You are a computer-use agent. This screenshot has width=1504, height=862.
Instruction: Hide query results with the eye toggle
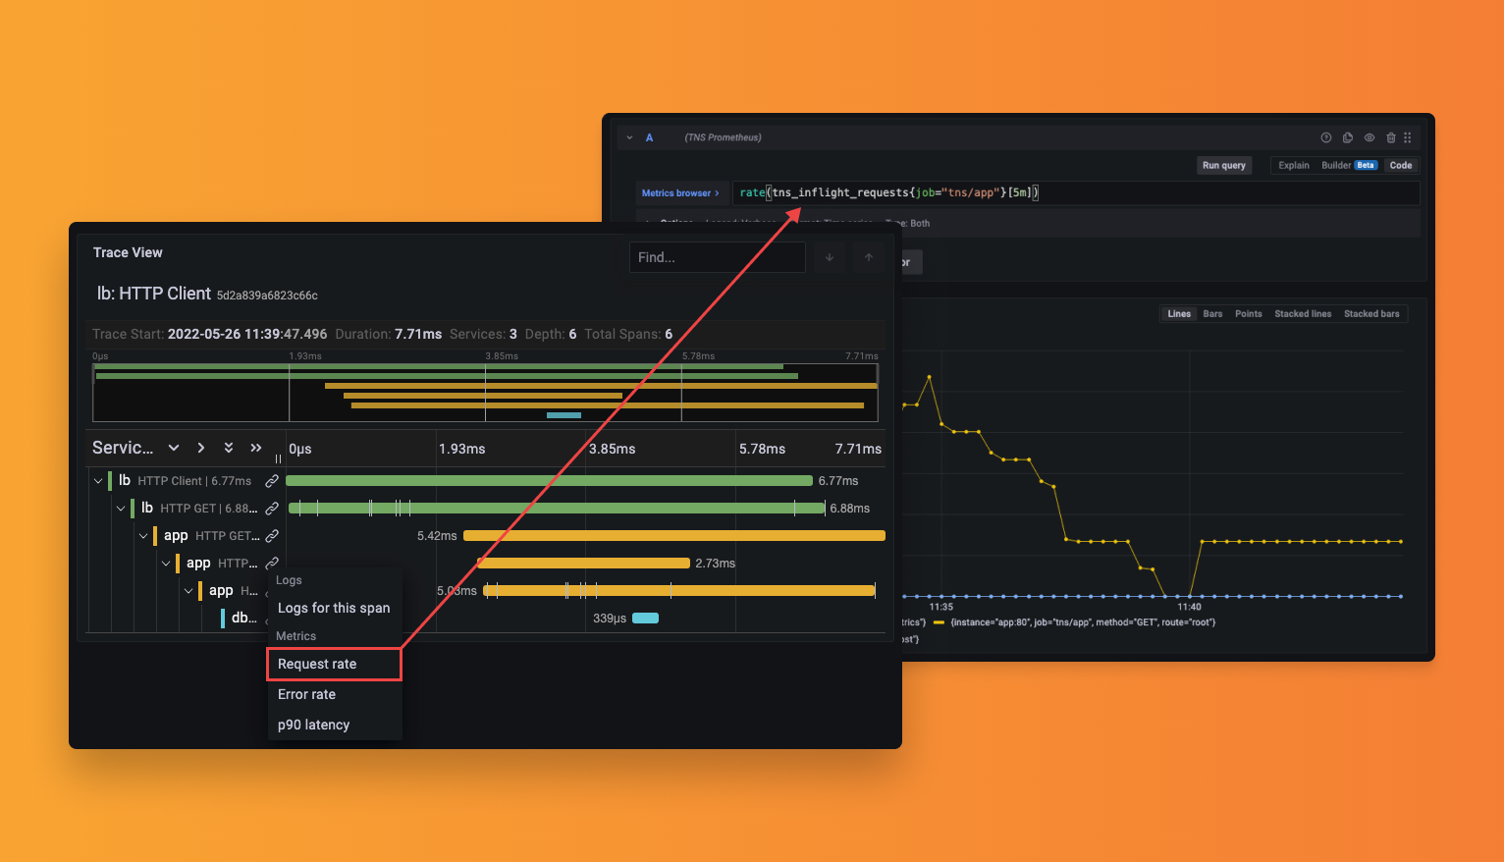(x=1370, y=137)
